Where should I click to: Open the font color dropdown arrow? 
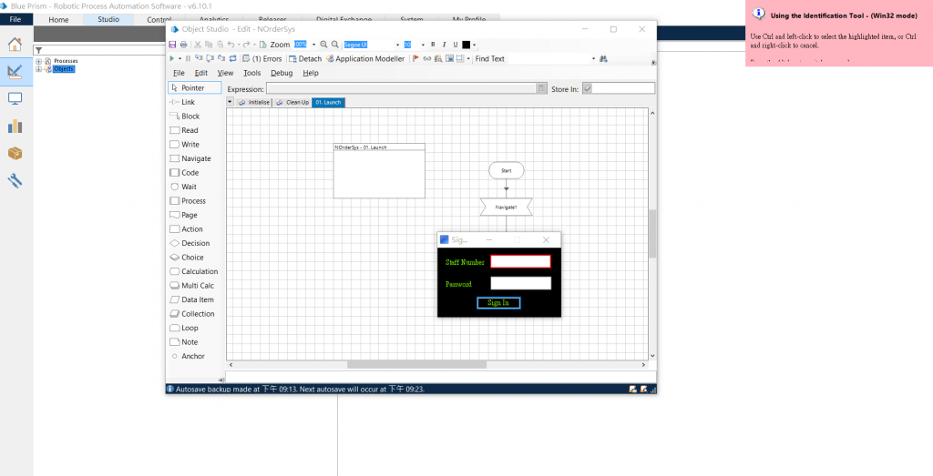[474, 45]
